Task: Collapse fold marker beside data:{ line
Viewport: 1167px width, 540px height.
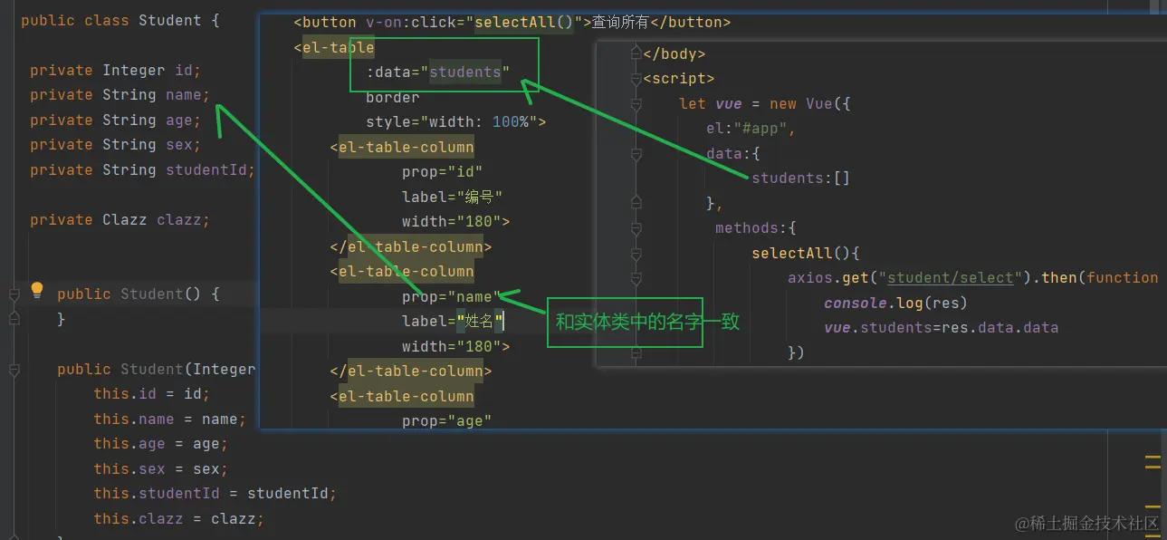Action: [x=636, y=154]
